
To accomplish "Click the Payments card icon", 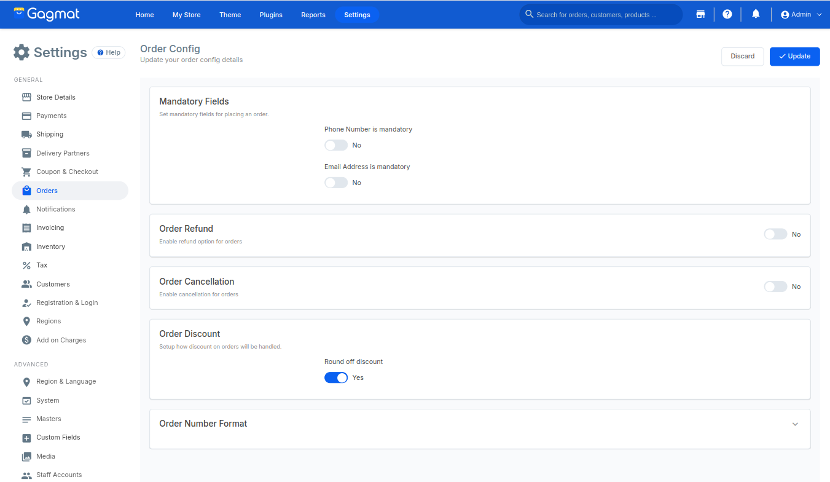I will pos(26,116).
